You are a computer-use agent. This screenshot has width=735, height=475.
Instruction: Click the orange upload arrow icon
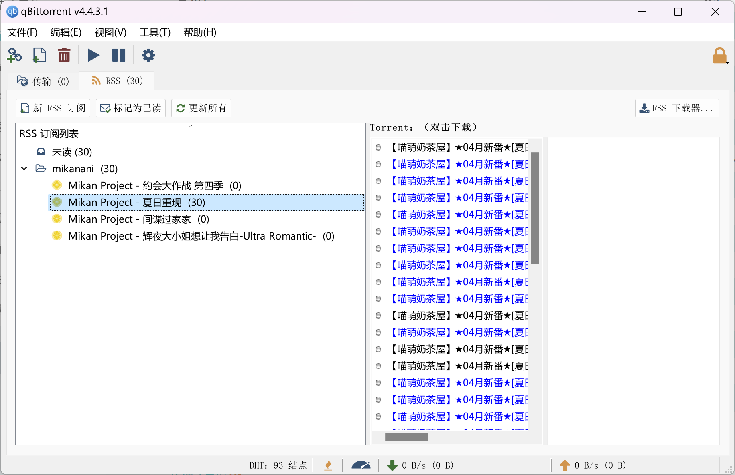click(x=564, y=465)
